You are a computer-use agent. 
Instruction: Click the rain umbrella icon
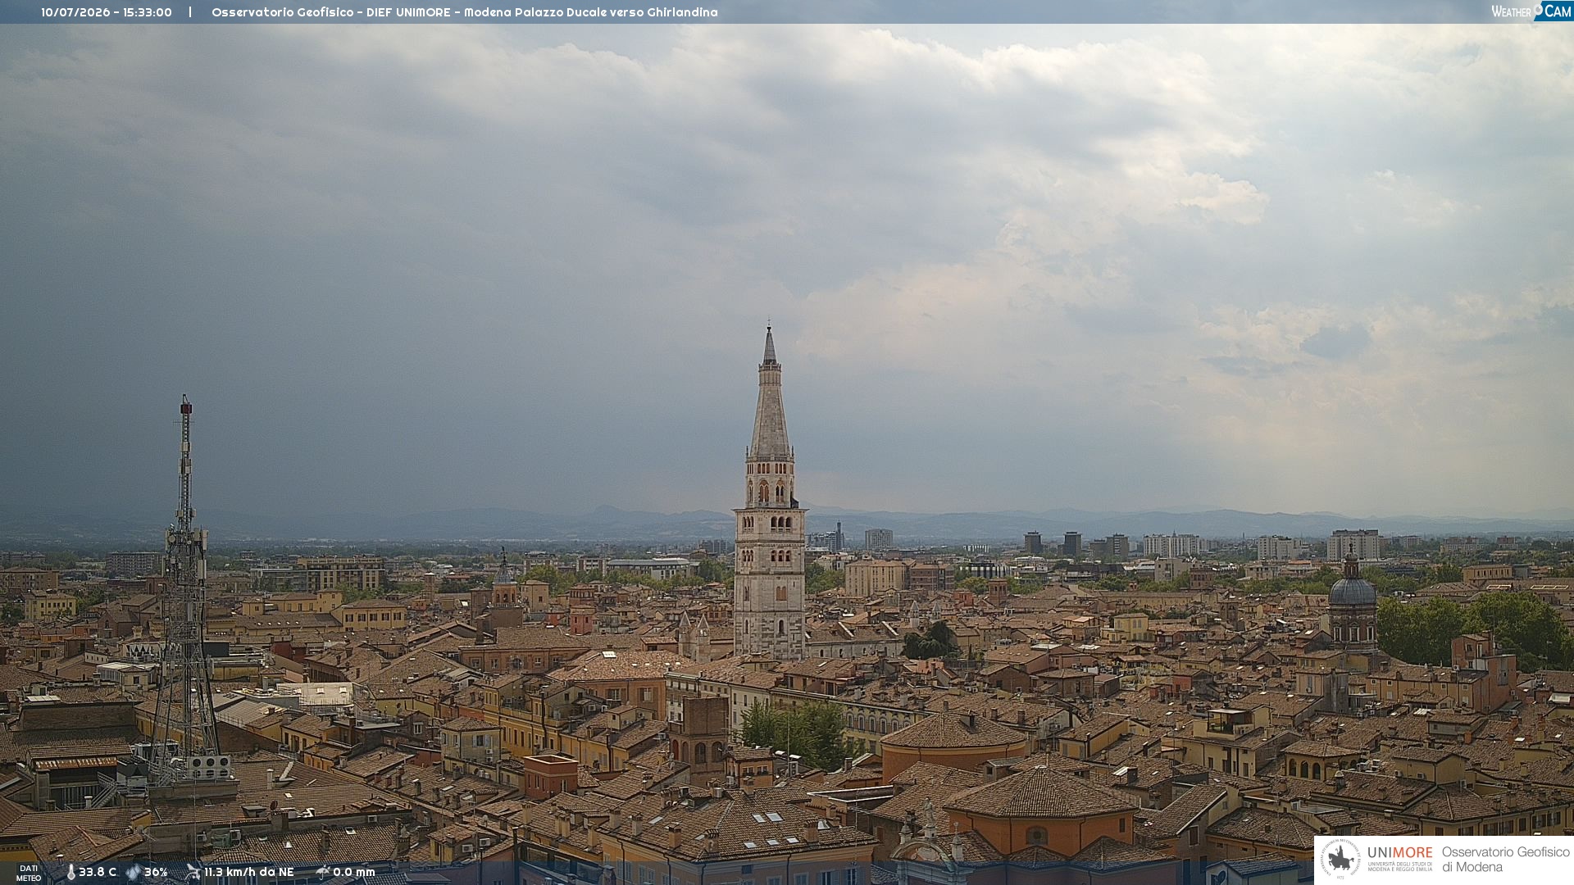322,872
